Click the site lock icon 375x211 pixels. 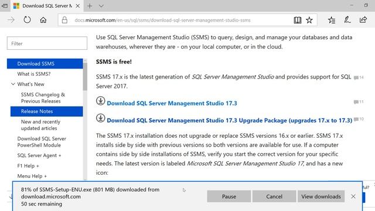click(64, 20)
